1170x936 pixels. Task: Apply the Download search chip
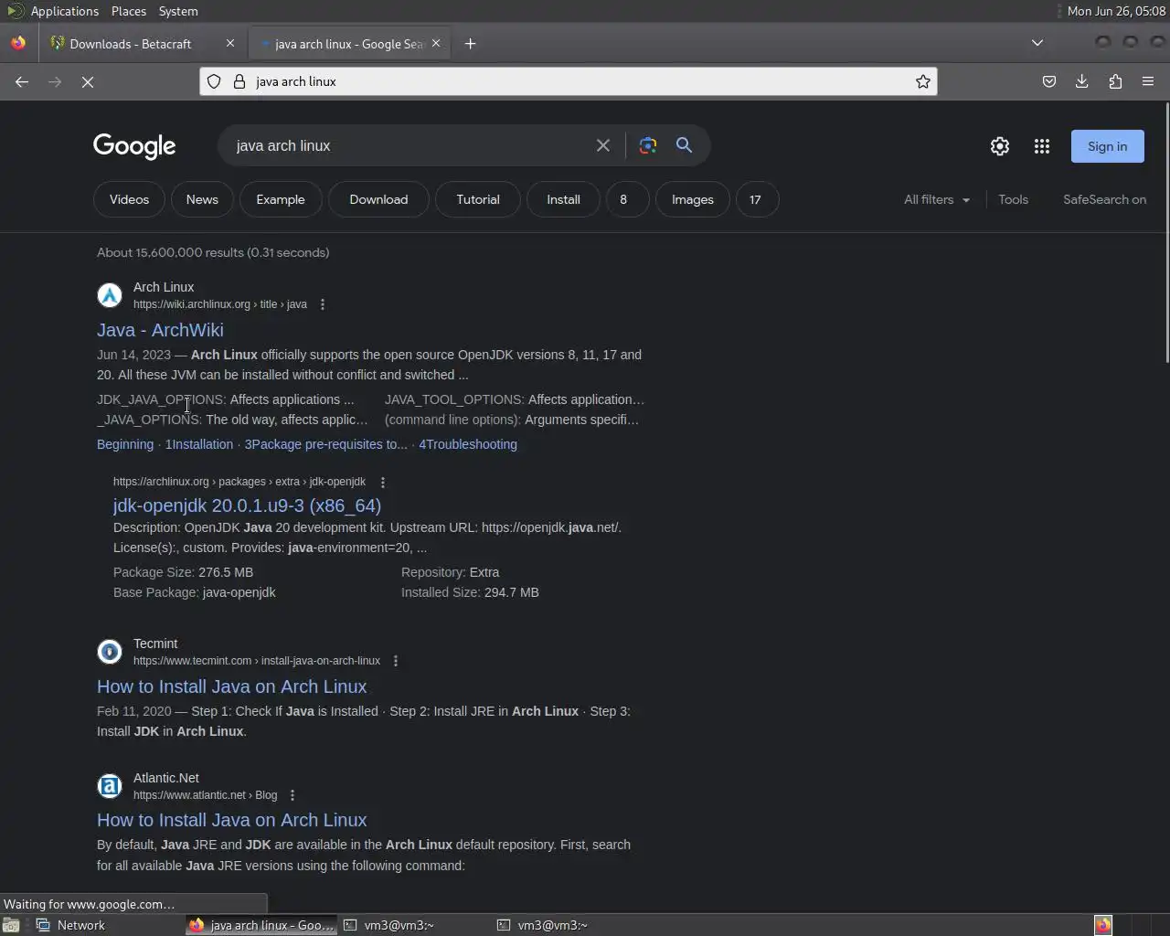tap(378, 199)
